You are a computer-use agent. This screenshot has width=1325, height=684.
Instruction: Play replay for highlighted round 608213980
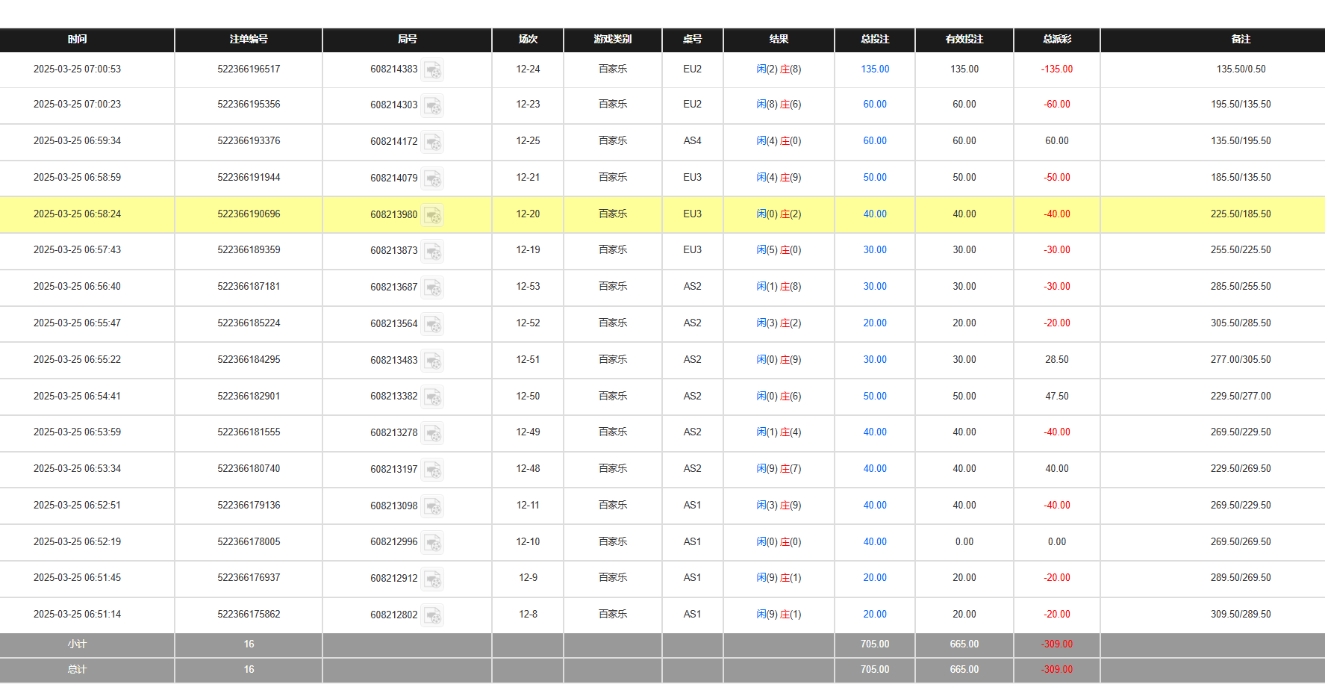(x=432, y=214)
